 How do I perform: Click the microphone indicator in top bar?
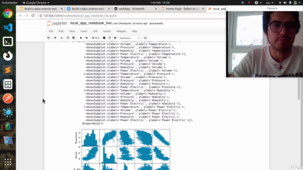tap(290, 3)
